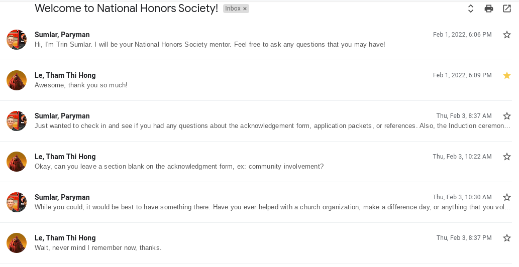
Task: Click the Inbox label tag
Action: pos(233,9)
